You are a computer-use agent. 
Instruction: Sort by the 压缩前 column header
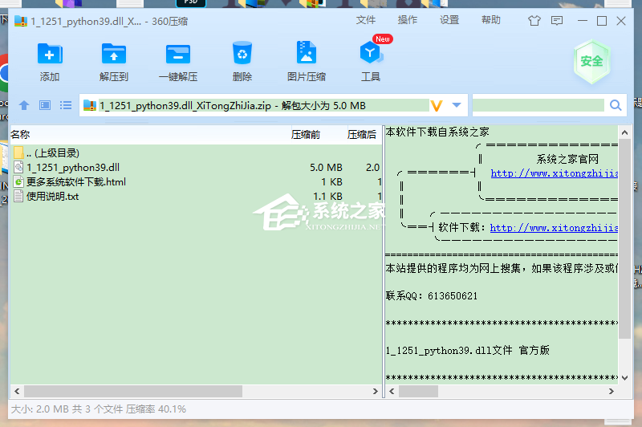[x=306, y=135]
